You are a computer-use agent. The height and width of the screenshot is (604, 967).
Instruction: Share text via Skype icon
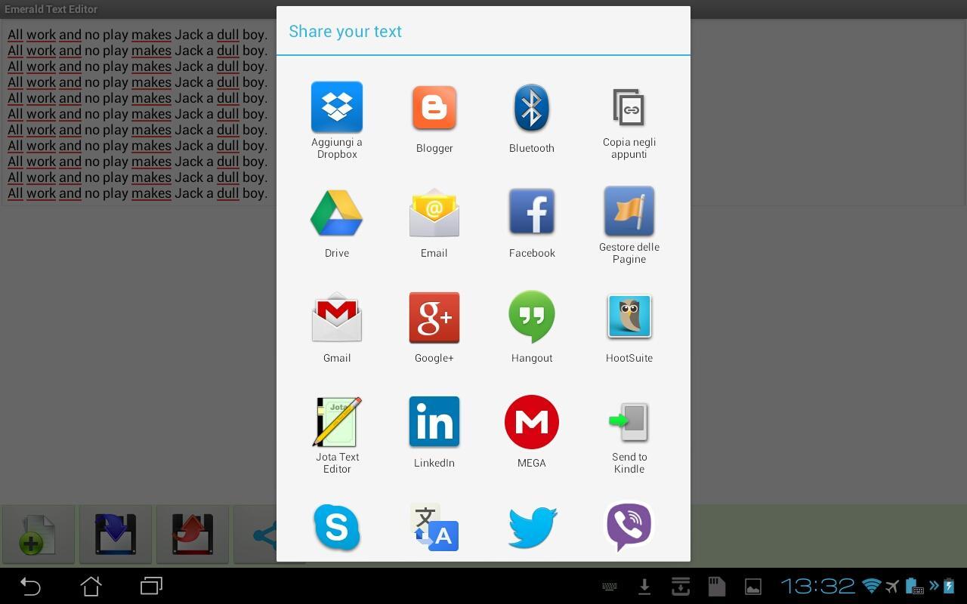click(337, 527)
